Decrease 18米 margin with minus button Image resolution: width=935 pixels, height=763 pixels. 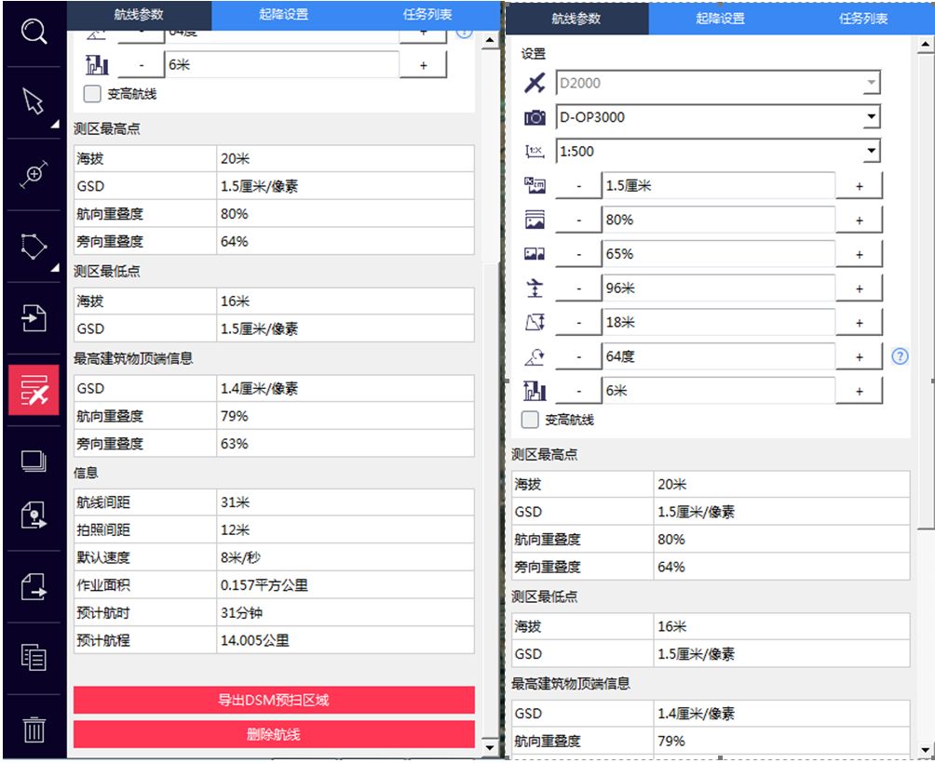pyautogui.click(x=578, y=322)
